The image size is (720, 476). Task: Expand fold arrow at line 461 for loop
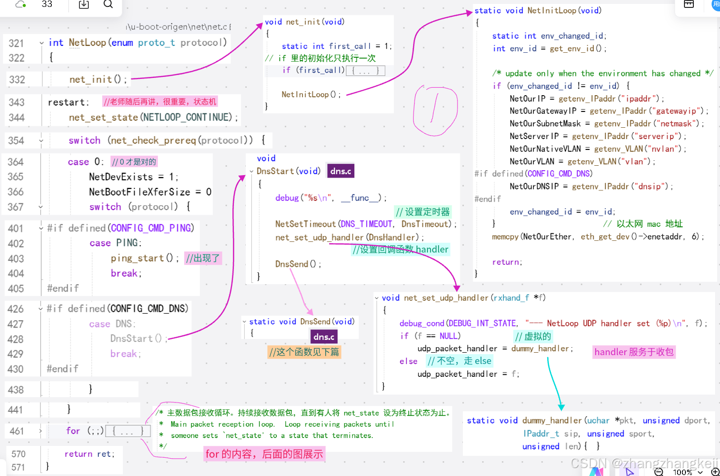point(40,431)
